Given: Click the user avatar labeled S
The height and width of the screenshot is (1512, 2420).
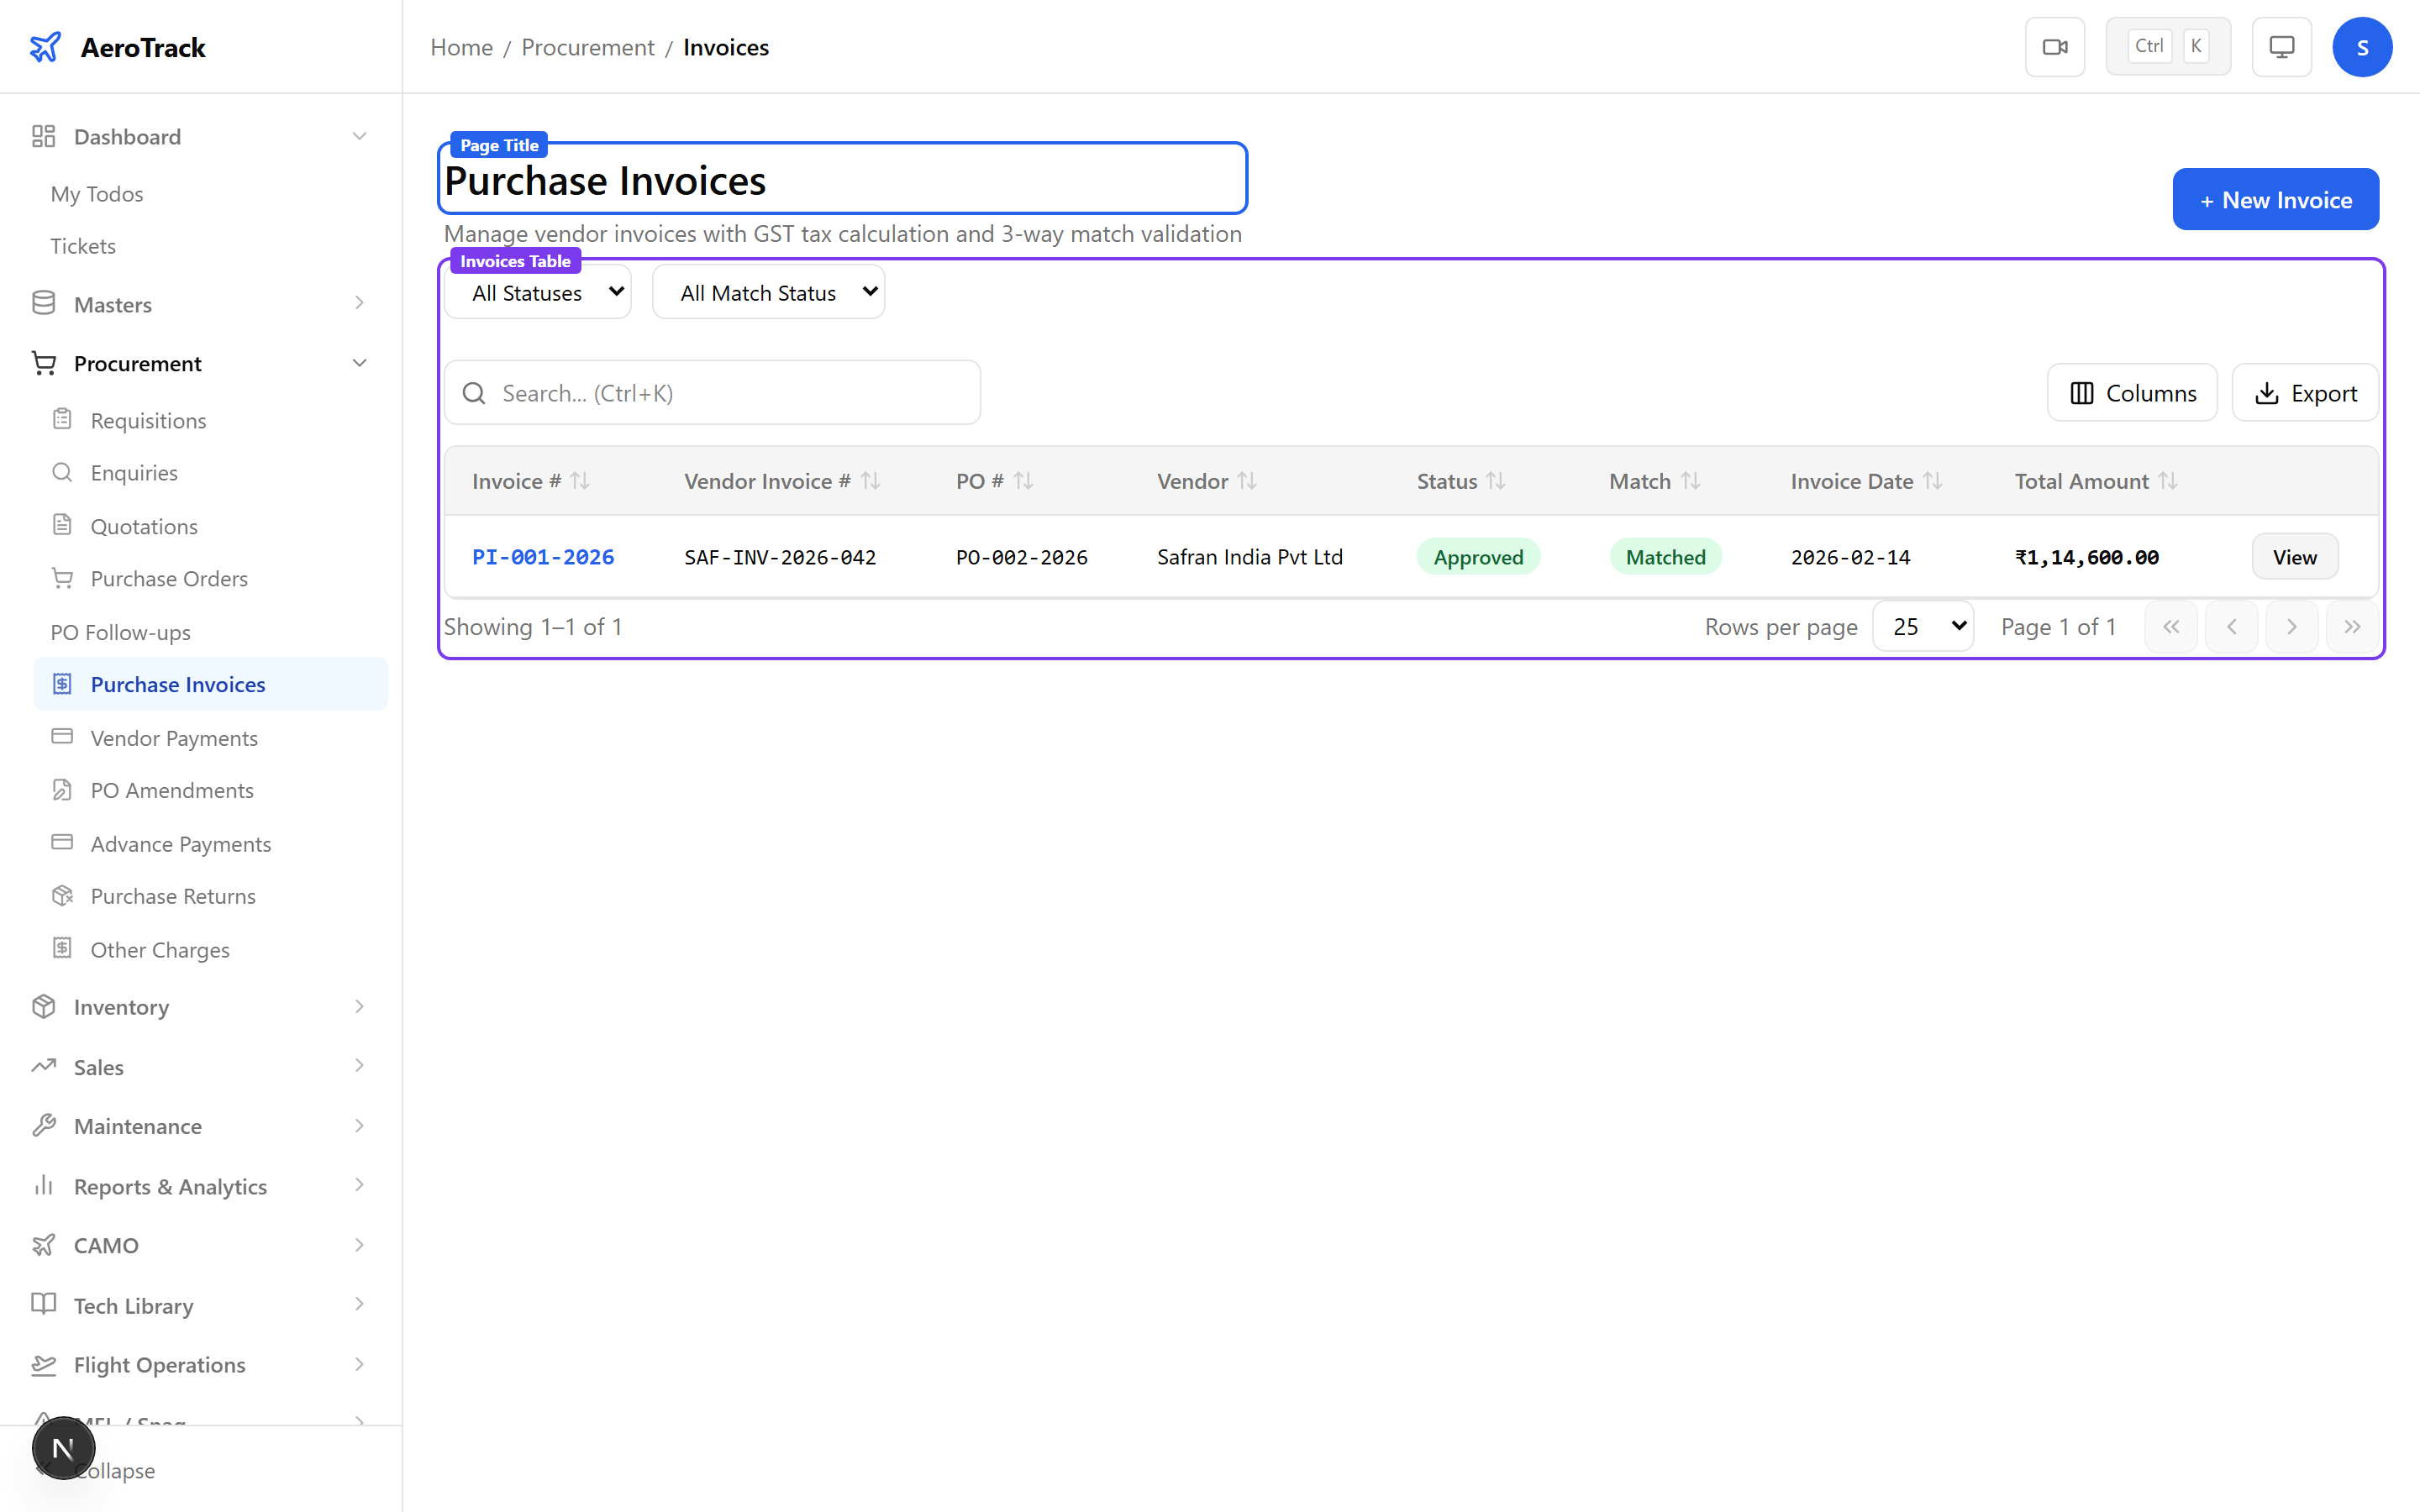Looking at the screenshot, I should 2363,46.
